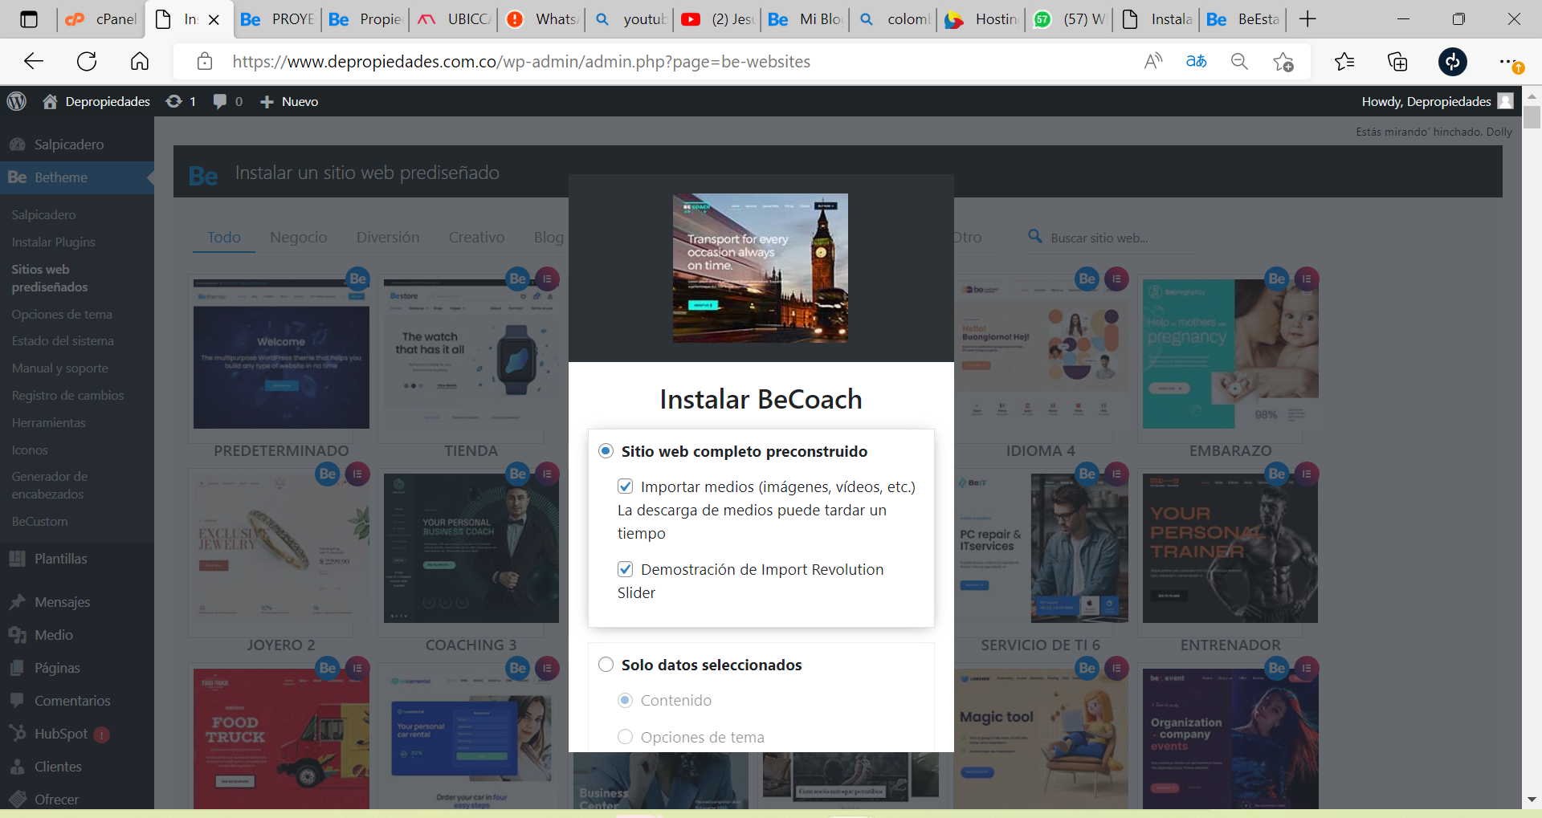Click the zoom out magnifier icon
1542x818 pixels.
click(1239, 62)
